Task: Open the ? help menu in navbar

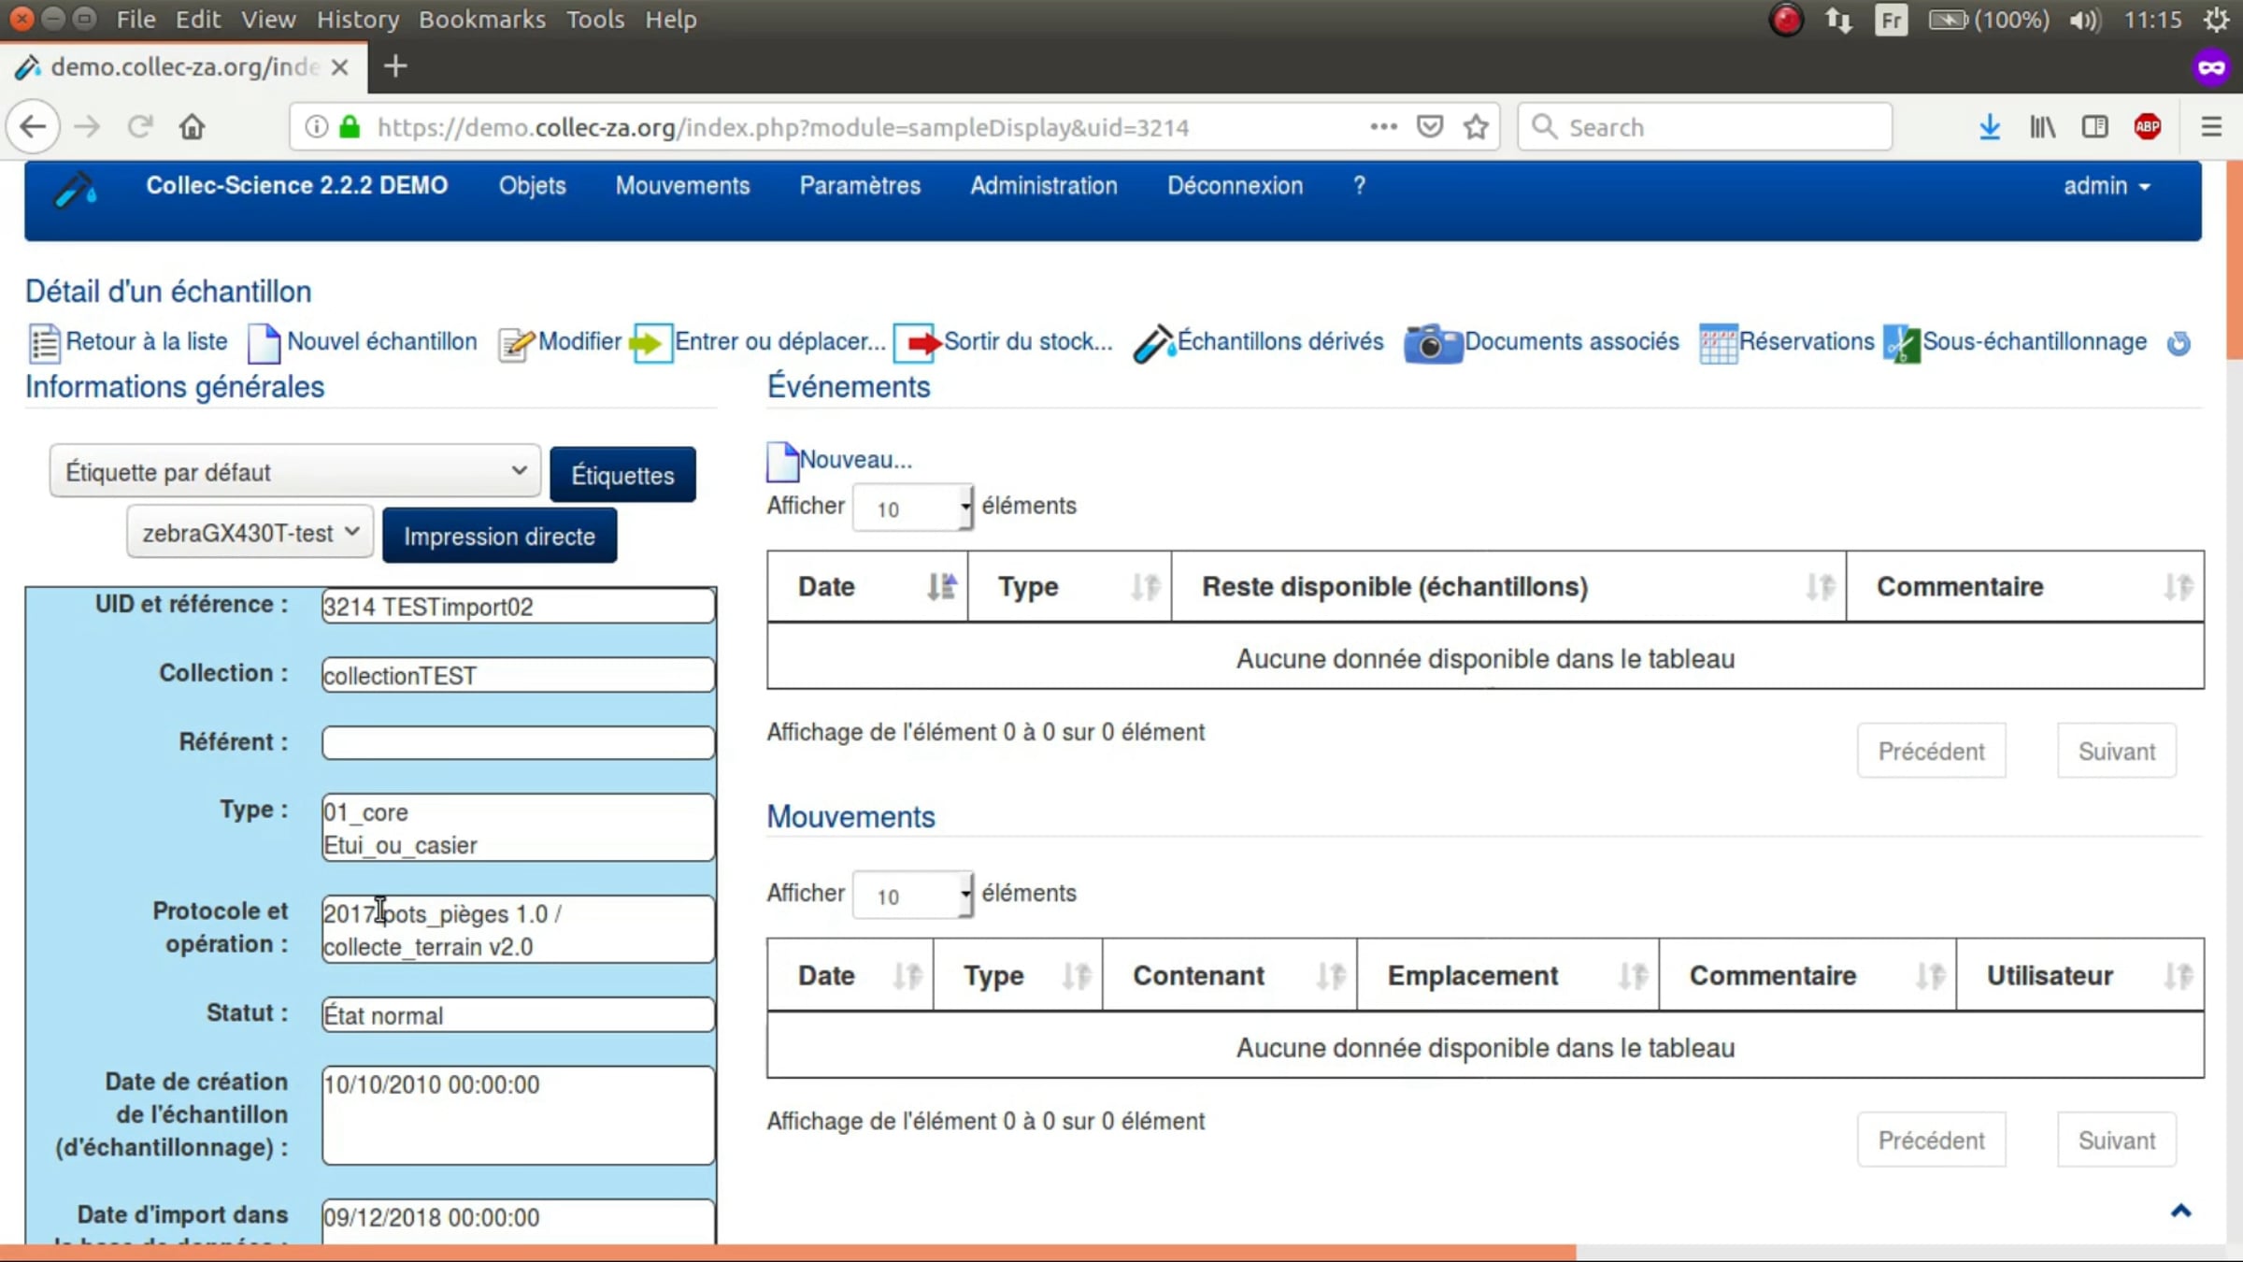Action: 1359,186
